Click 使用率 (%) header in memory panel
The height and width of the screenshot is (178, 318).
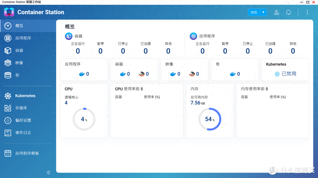click(x=278, y=97)
